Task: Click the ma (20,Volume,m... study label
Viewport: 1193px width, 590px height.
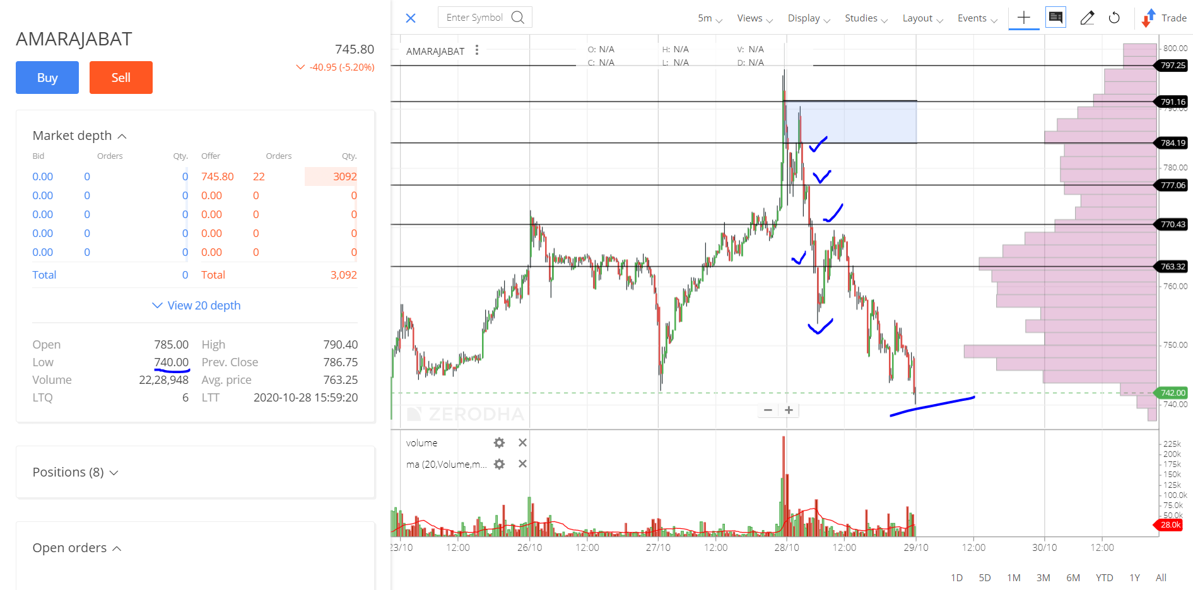Action: pos(446,465)
